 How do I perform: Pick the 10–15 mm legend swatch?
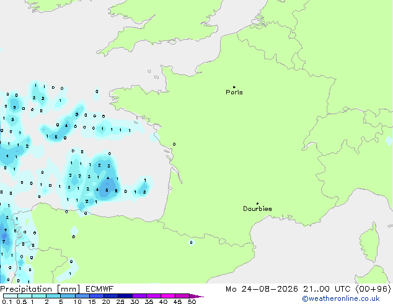[x=82, y=296]
